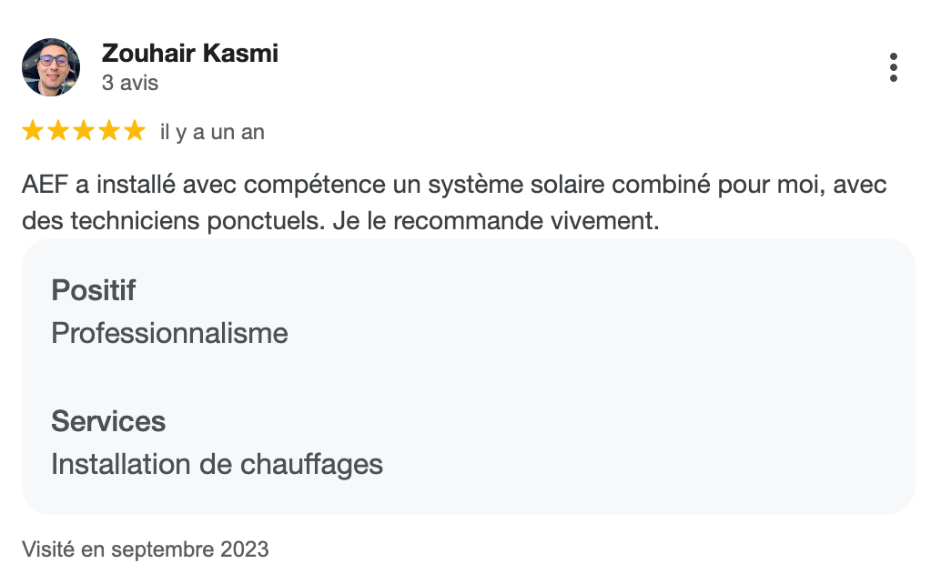This screenshot has width=941, height=584.
Task: Click the third gold star rating
Action: tap(84, 131)
